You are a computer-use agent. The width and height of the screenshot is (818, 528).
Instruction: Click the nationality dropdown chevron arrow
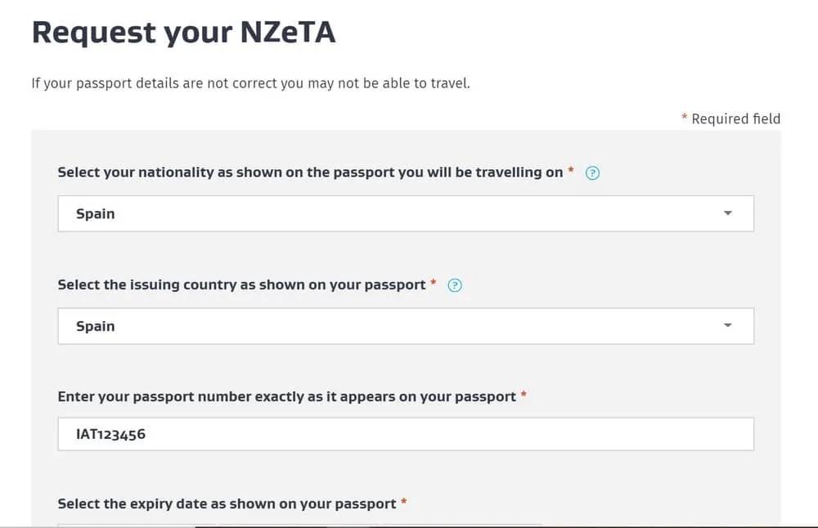tap(727, 213)
